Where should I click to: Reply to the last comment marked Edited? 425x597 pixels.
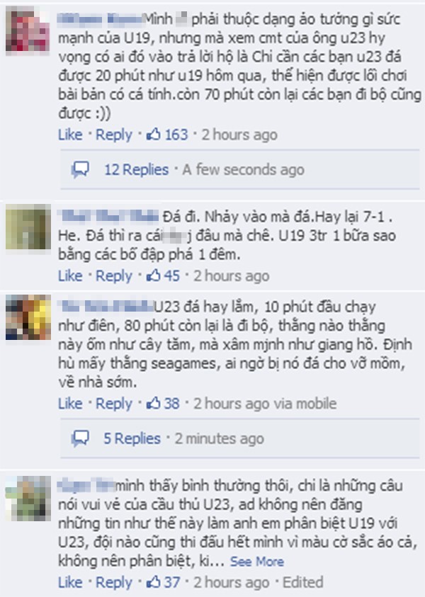(x=114, y=583)
